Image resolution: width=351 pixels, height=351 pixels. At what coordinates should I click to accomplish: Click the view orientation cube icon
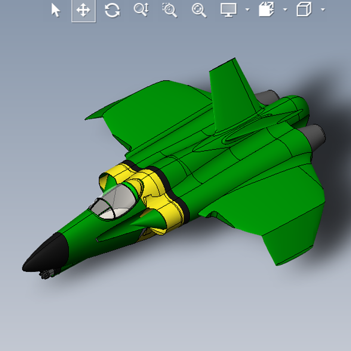(304, 10)
